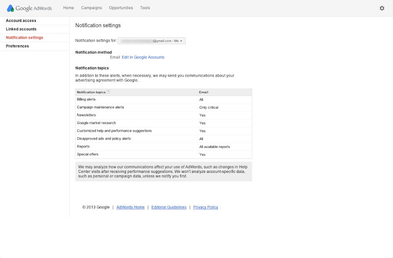Select Account access in the sidebar

coord(21,21)
